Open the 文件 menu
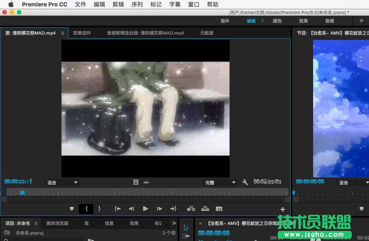The height and width of the screenshot is (241, 369). (80, 4)
